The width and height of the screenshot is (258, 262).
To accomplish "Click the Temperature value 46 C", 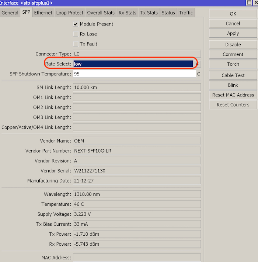I will coord(137,204).
